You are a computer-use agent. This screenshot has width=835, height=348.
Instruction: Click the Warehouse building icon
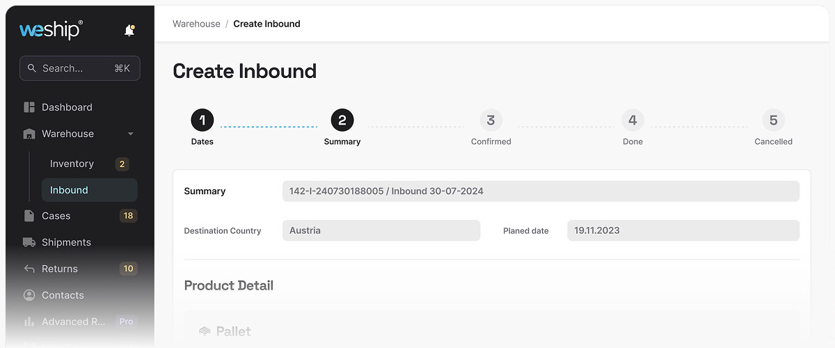(29, 134)
